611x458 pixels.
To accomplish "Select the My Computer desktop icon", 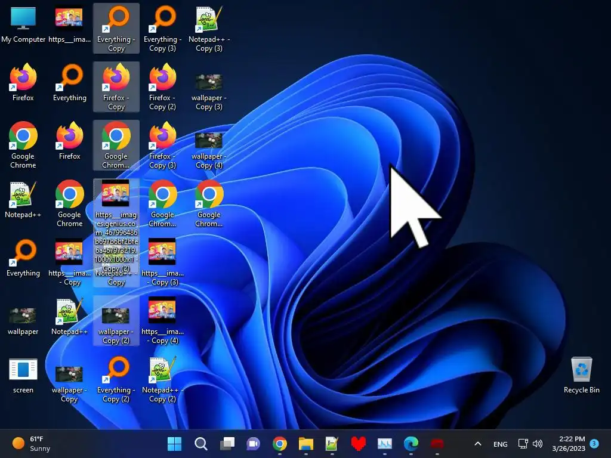I will coord(23,24).
